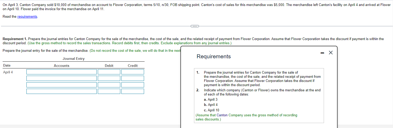Click 'Requirement 1.' bold heading text
This screenshot has width=393, height=128.
(x=15, y=39)
